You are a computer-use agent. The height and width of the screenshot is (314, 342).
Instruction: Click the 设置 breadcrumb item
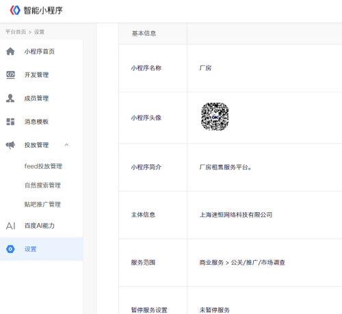point(39,32)
